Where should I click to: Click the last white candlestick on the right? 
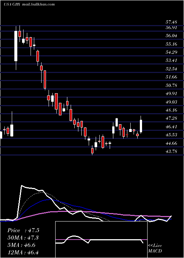click(x=141, y=126)
